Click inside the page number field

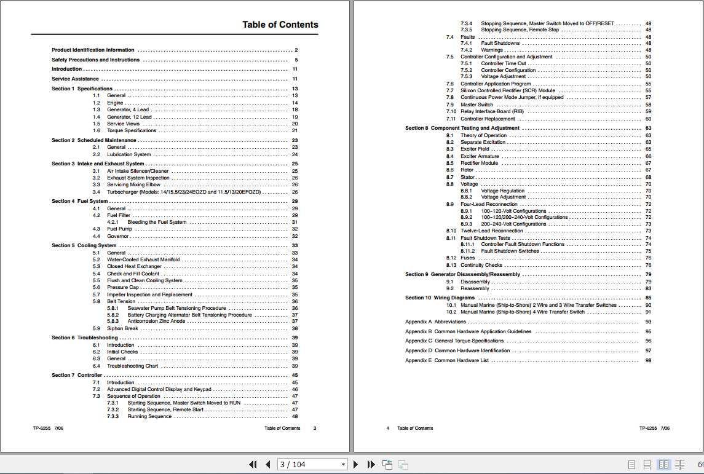(301, 464)
